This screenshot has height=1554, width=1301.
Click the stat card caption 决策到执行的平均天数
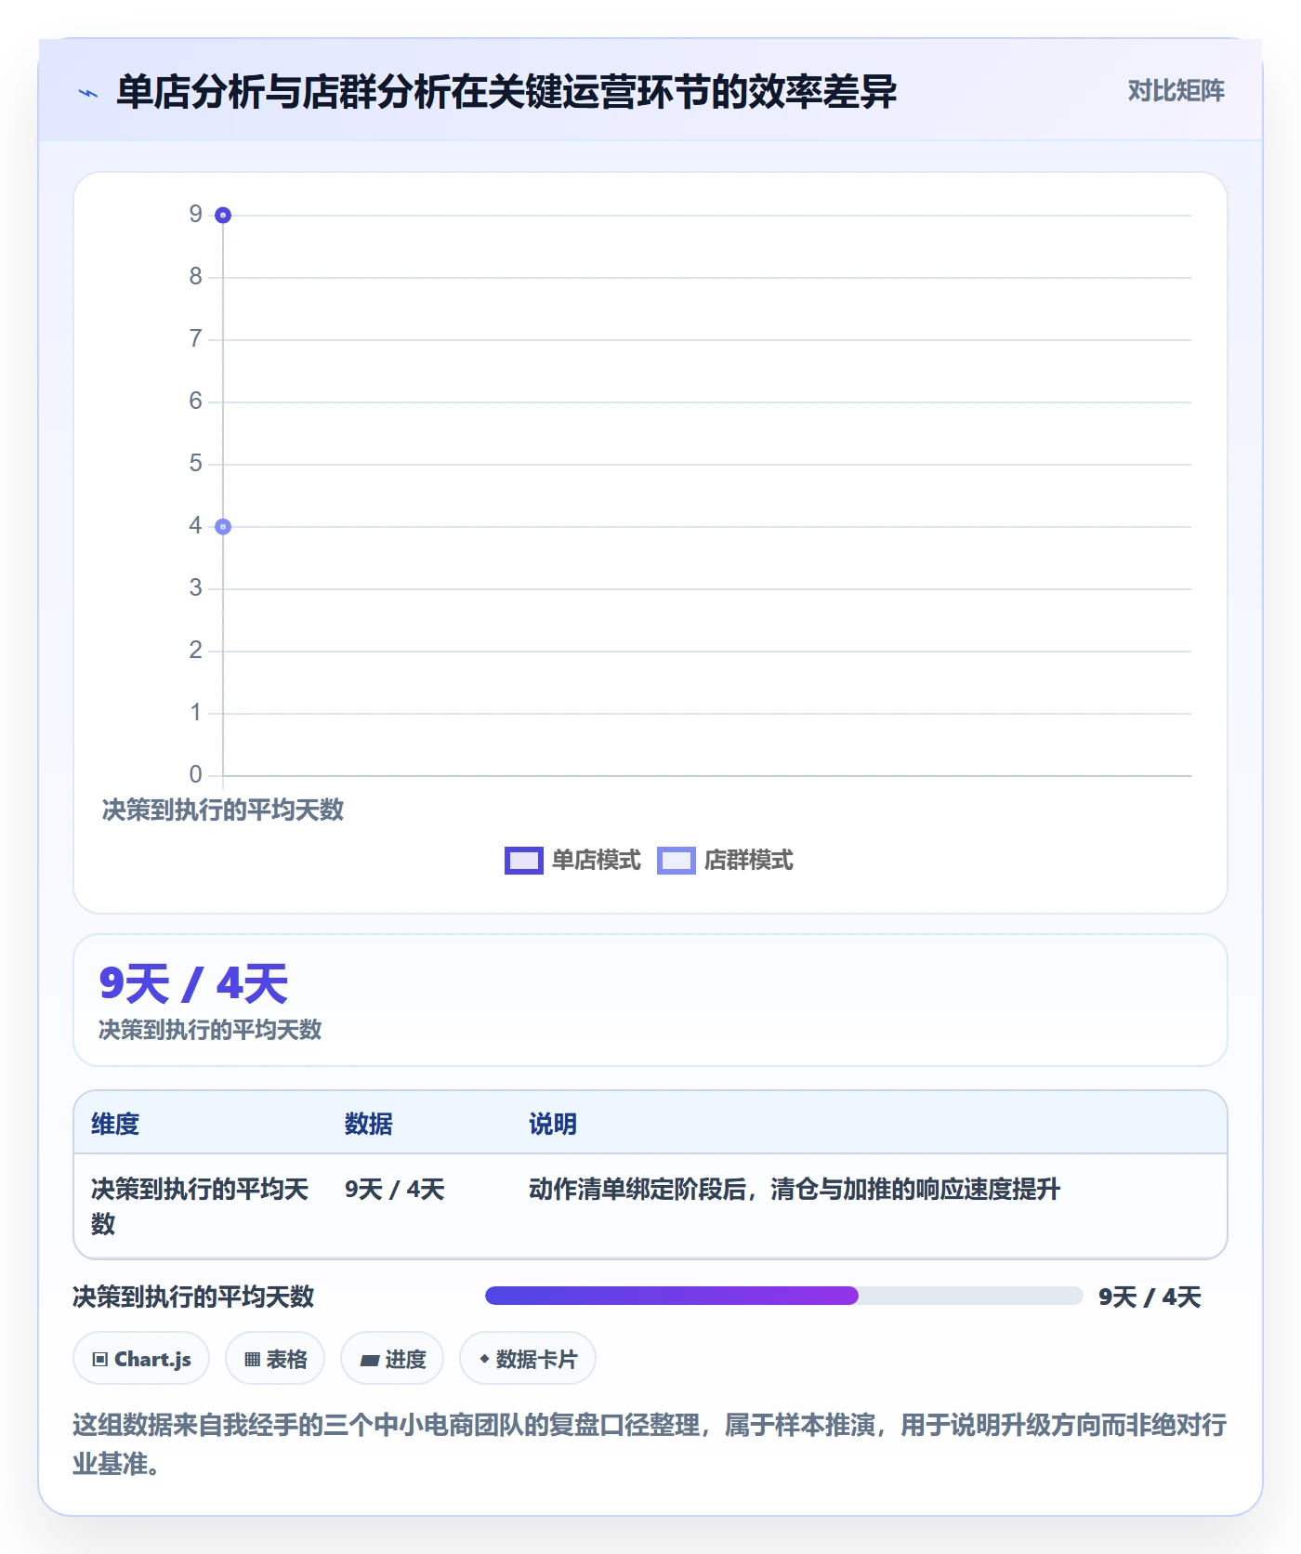point(210,1030)
